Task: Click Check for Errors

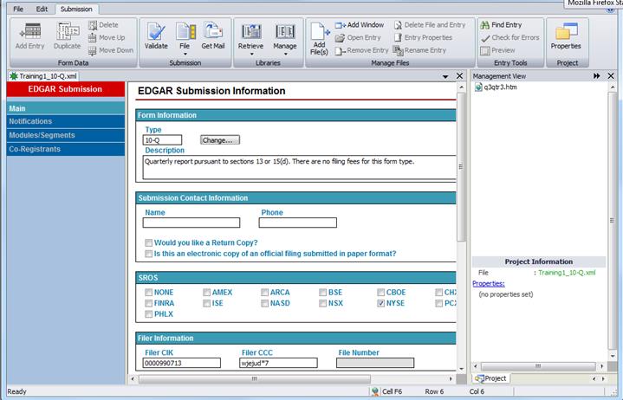Action: 509,38
